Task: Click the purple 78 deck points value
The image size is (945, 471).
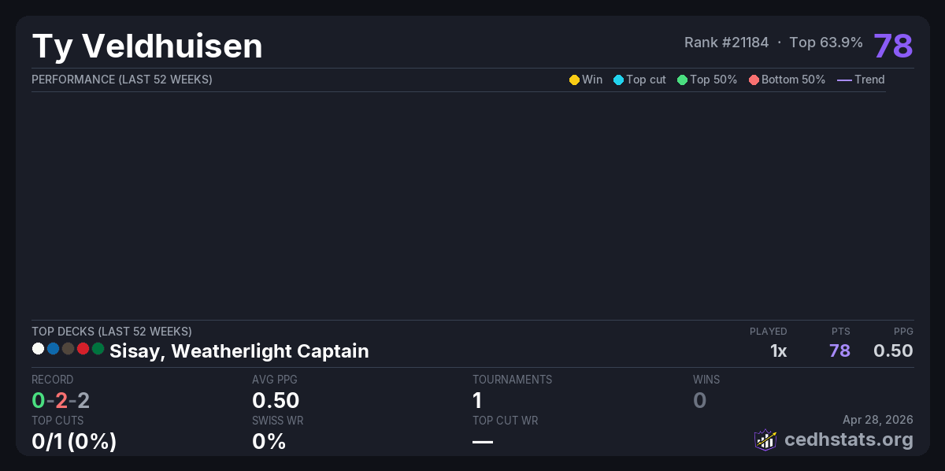Action: [x=839, y=350]
